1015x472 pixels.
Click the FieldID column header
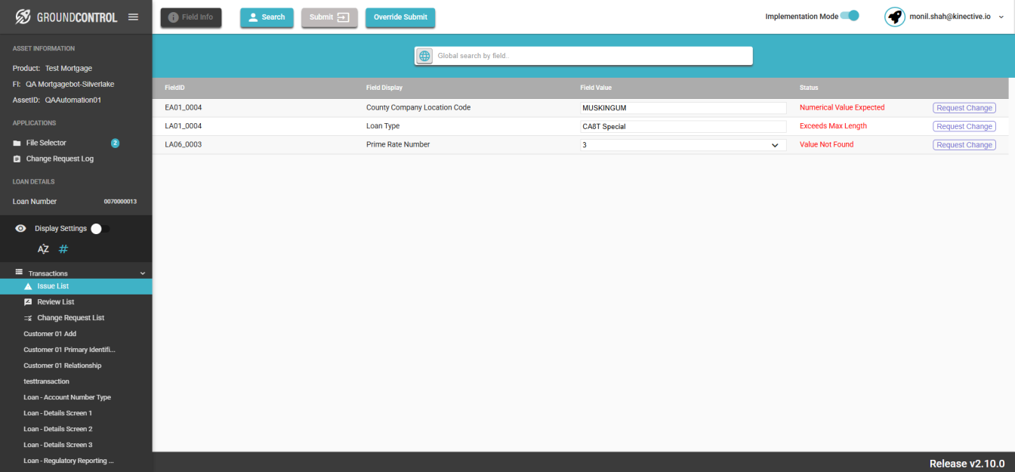click(174, 88)
